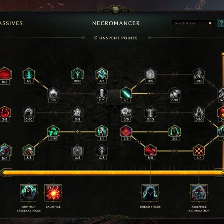Click the red claw node showing 8/8
This screenshot has height=224, width=224.
(150, 151)
